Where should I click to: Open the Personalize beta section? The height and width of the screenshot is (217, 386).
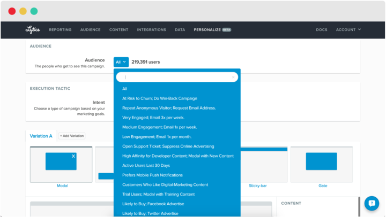pyautogui.click(x=212, y=29)
